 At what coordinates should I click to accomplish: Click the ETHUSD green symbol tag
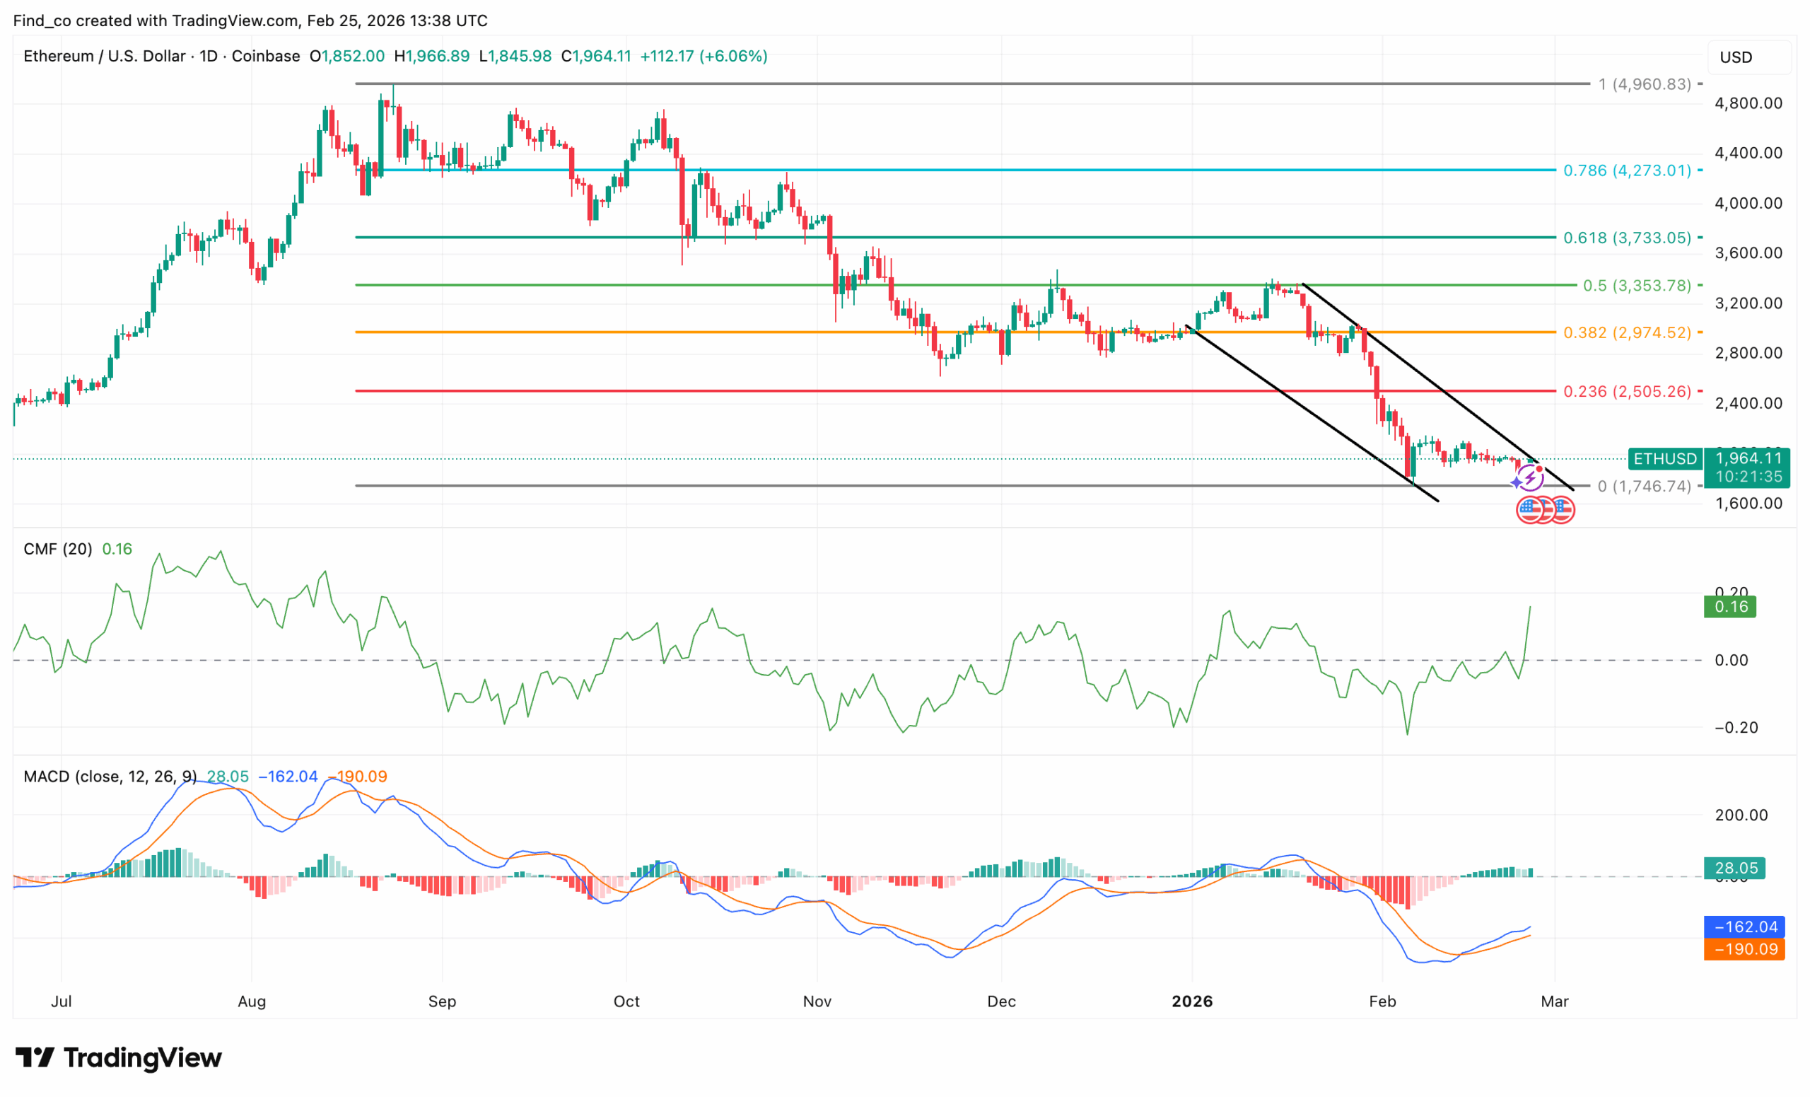(x=1664, y=459)
